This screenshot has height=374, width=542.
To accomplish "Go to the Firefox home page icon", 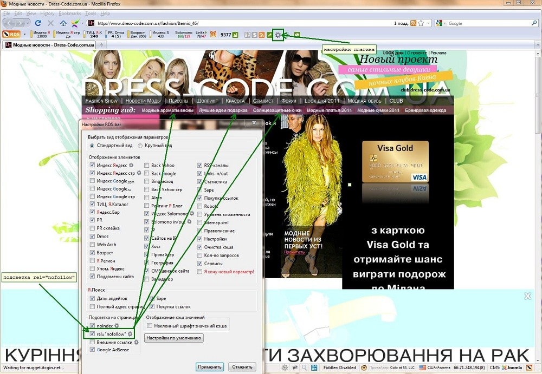I will point(63,23).
